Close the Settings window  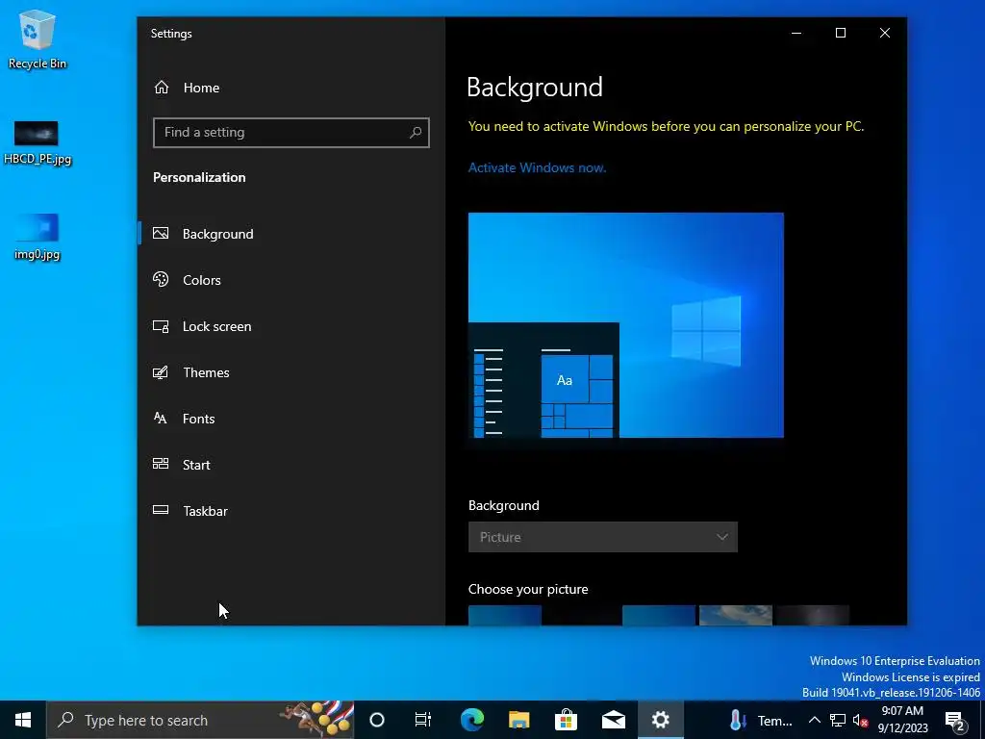pyautogui.click(x=885, y=34)
